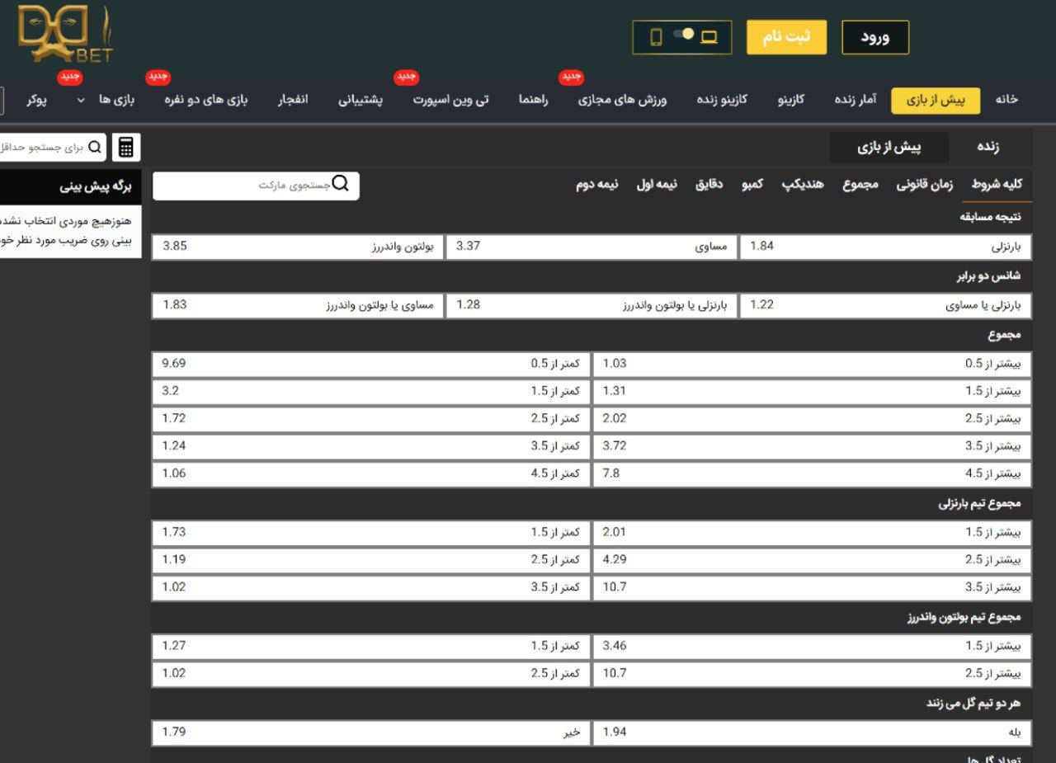The width and height of the screenshot is (1056, 763).
Task: Switch to the زنده tab
Action: point(988,147)
